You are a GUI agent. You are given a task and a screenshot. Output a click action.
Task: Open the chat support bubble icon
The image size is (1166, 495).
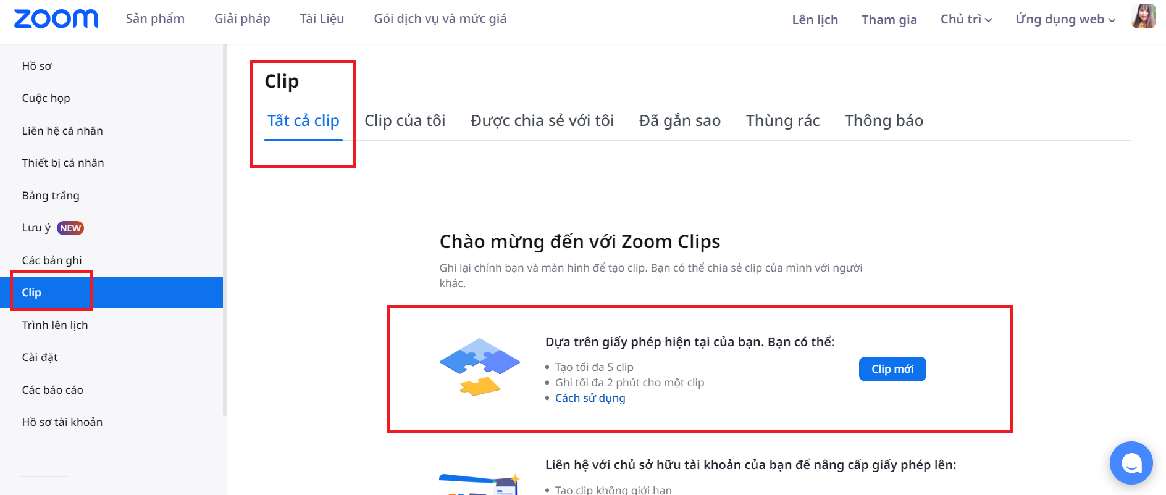[x=1131, y=462]
